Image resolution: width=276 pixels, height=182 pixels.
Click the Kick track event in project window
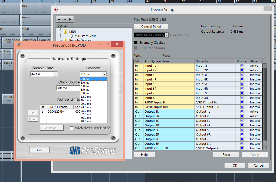pos(36,8)
